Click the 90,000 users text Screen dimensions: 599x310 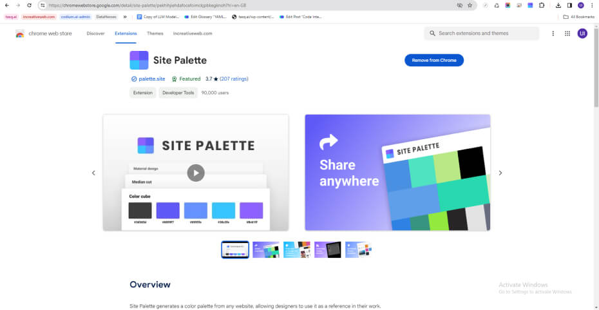tap(215, 93)
